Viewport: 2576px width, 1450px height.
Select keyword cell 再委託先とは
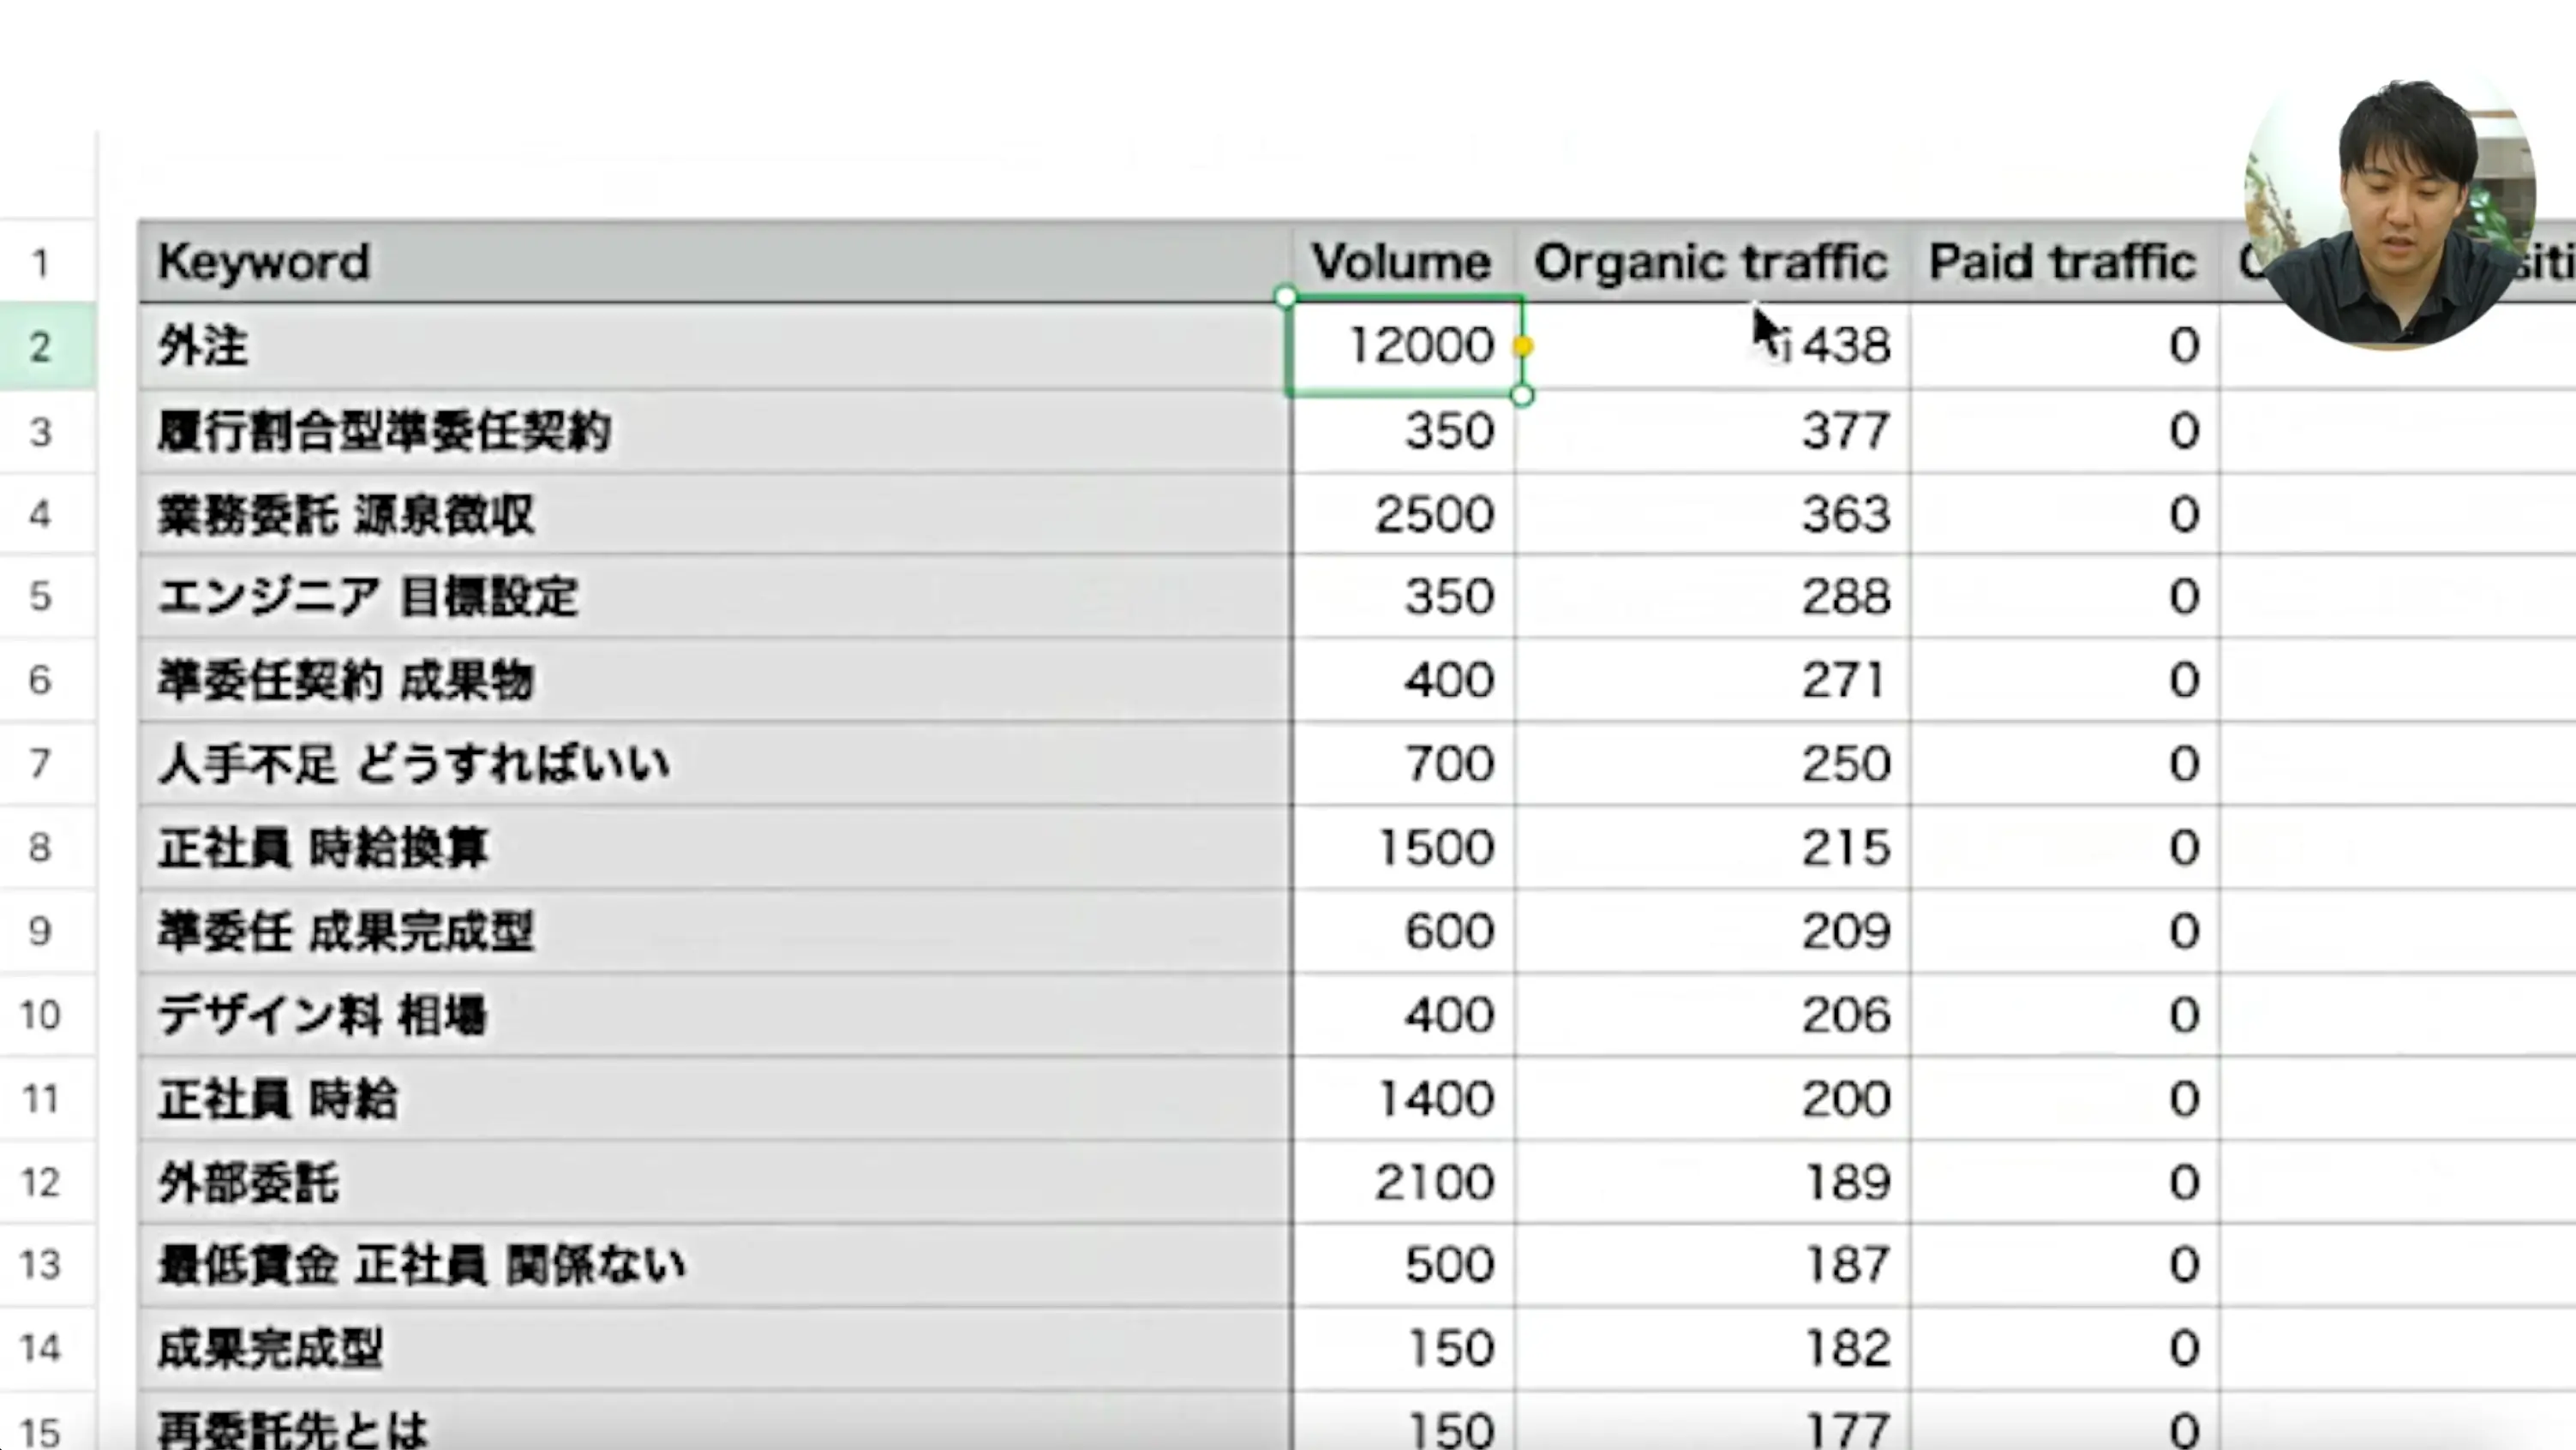(715, 1422)
